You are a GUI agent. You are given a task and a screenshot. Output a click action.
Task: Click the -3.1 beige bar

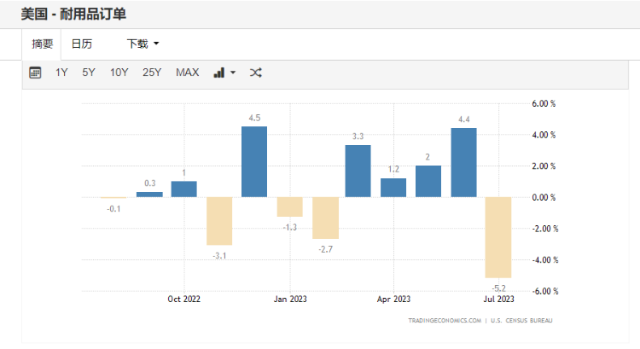tap(219, 221)
